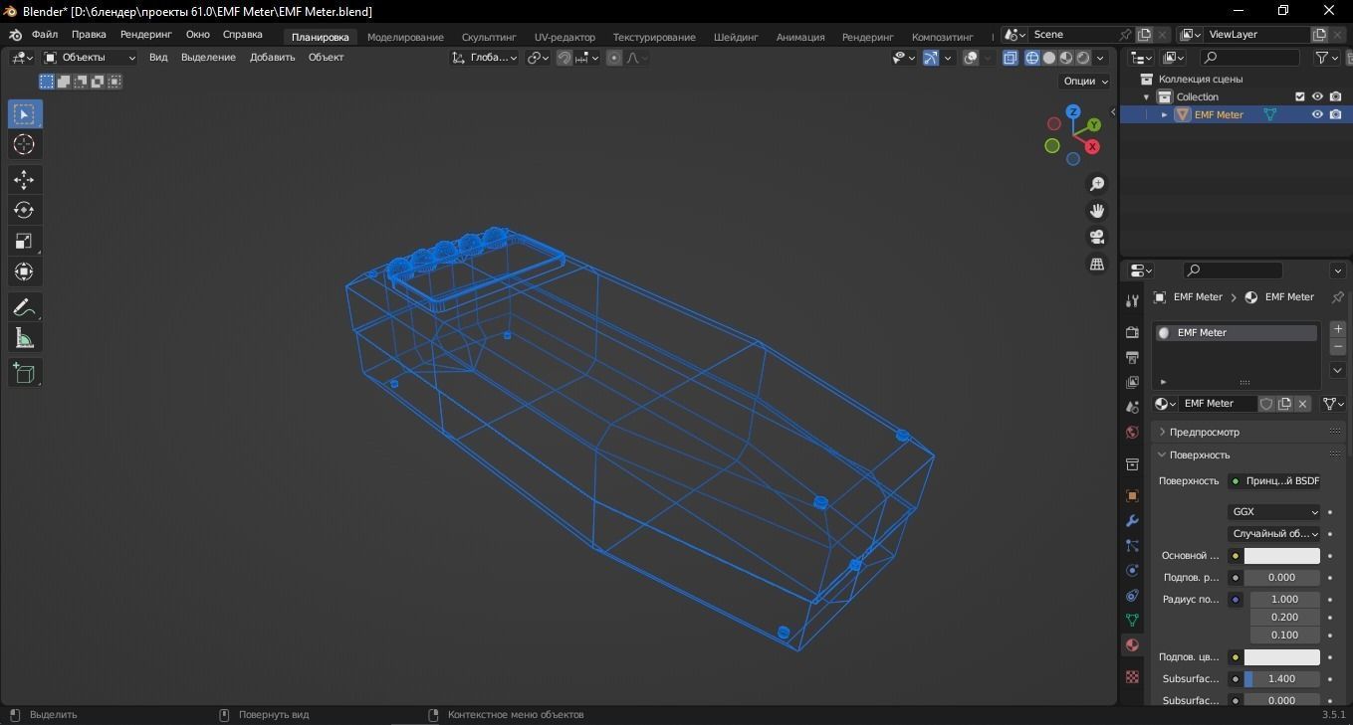
Task: Switch to the Шейдинг workspace tab
Action: pyautogui.click(x=736, y=37)
